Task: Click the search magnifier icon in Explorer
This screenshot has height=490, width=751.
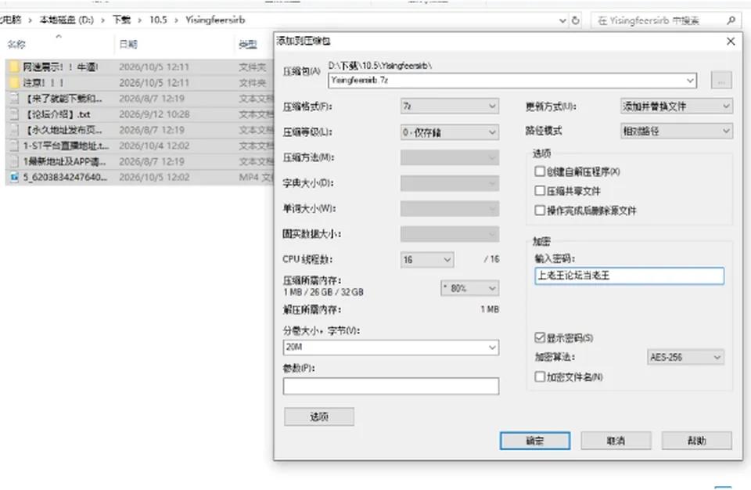Action: point(731,20)
